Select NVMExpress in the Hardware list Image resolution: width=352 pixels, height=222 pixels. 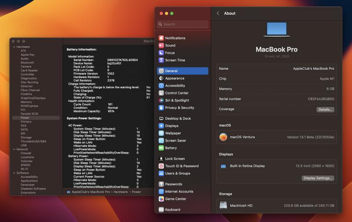click(29, 106)
